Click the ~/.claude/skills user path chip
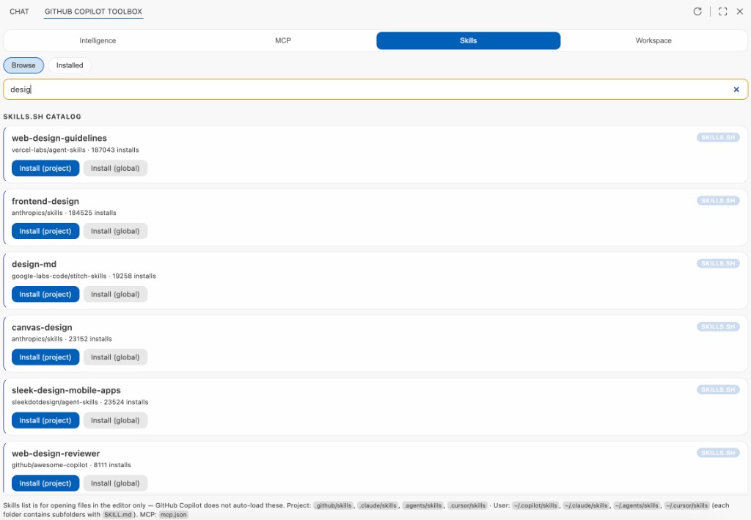Screen dimensions: 751x520 coord(586,505)
